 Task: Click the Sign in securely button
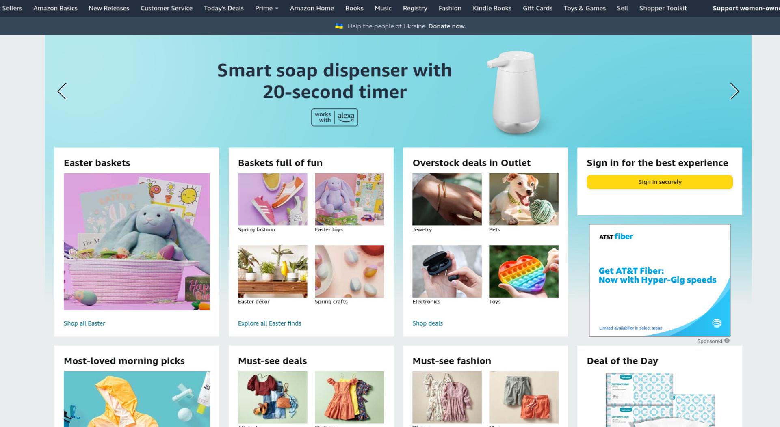[x=659, y=182]
